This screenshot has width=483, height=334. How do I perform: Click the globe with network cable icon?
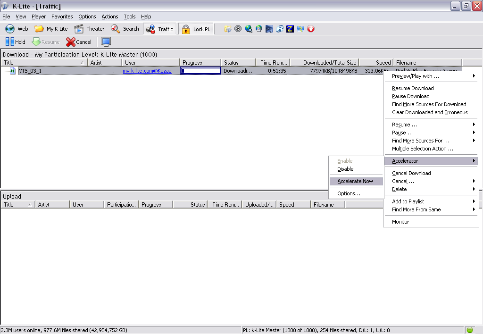tap(248, 29)
